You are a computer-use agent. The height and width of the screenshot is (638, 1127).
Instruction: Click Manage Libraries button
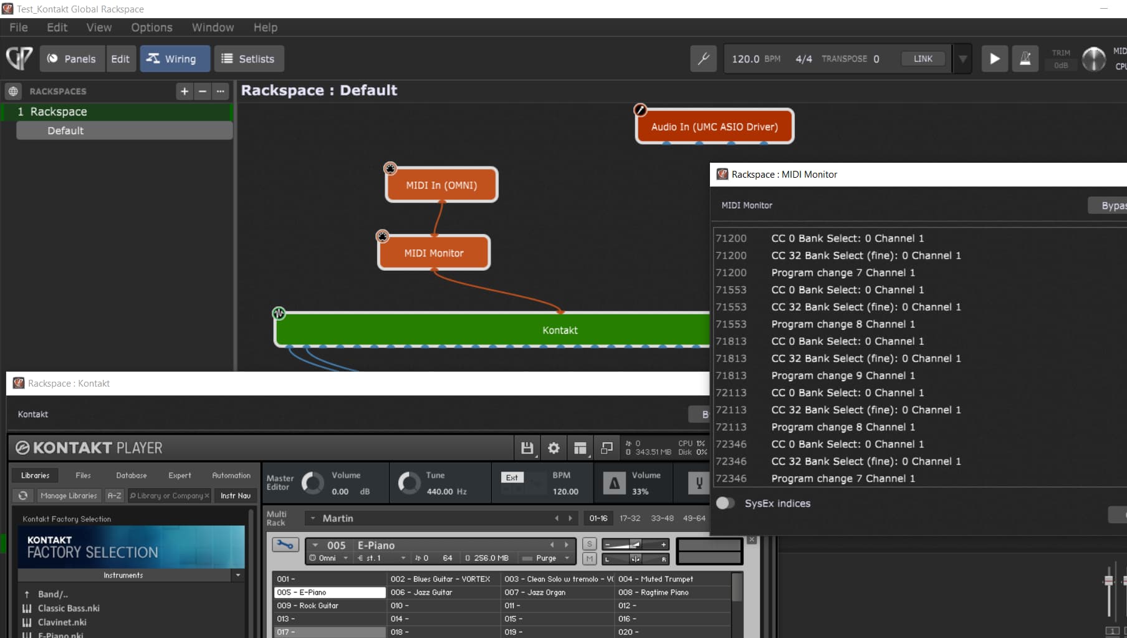[69, 496]
